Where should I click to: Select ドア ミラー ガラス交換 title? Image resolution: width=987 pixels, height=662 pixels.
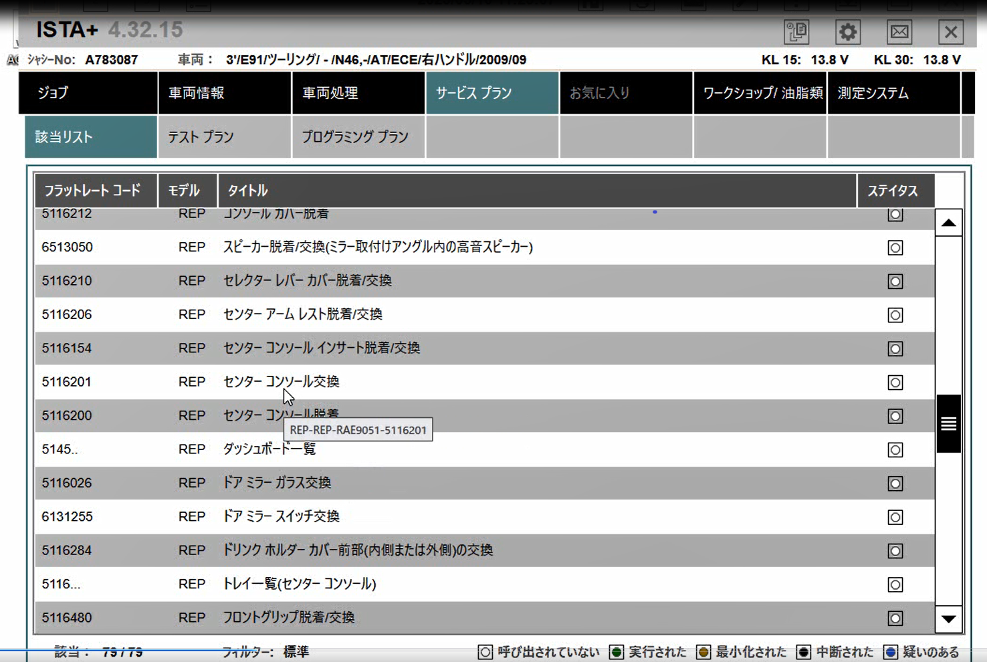click(x=277, y=483)
